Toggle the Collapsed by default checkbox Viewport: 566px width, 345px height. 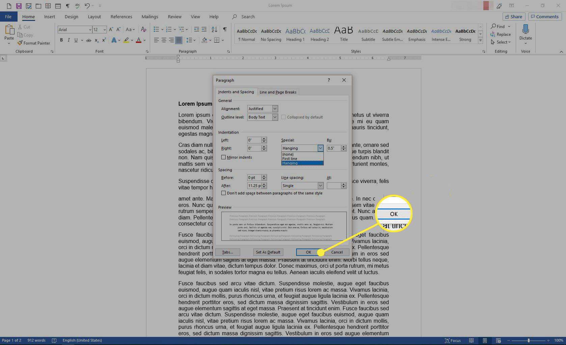point(283,117)
